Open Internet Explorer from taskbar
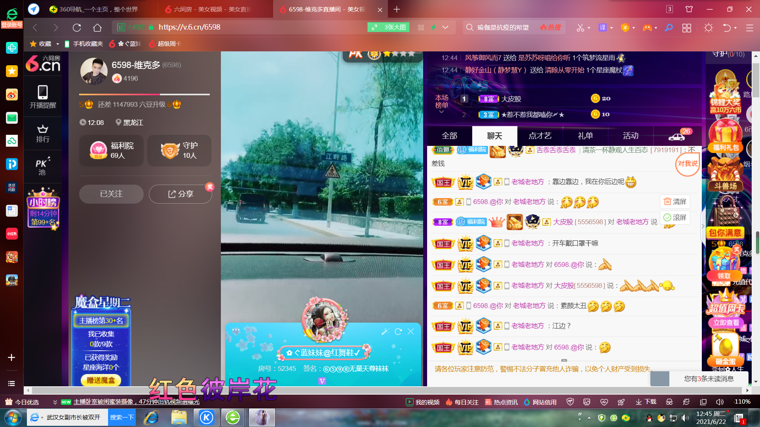 (151, 418)
